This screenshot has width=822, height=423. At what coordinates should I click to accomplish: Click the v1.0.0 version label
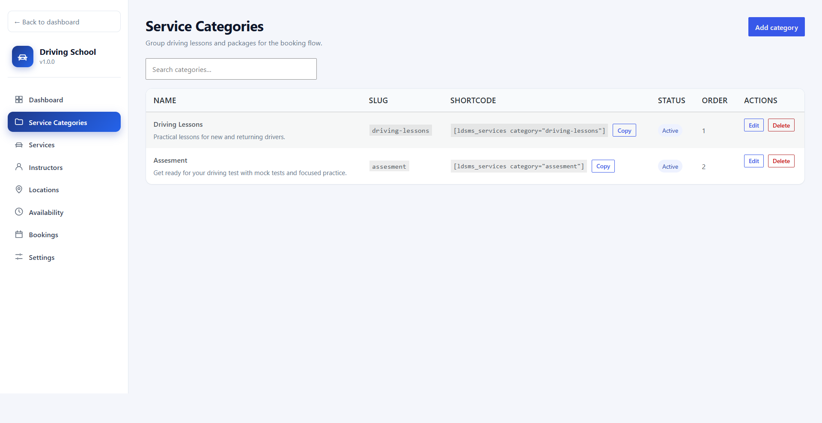(47, 62)
